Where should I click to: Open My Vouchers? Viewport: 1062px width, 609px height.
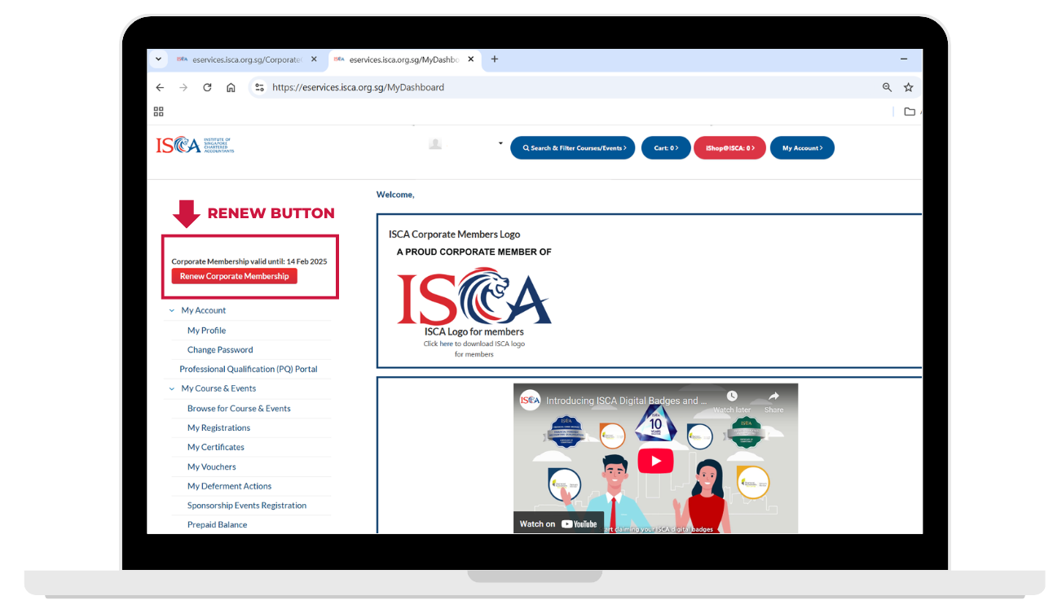click(212, 467)
